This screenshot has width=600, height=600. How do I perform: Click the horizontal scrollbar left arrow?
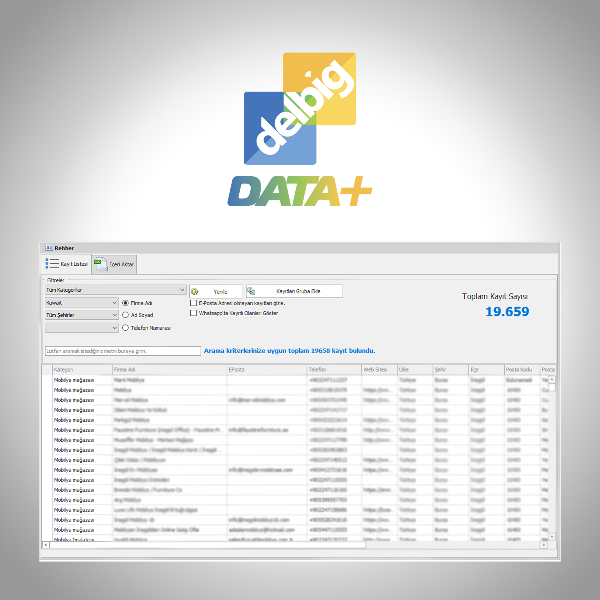[46, 545]
